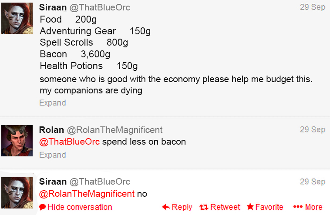Open the @RolanTheMagnificent handle beside Rolan's name
This screenshot has width=330, height=215.
click(x=114, y=129)
